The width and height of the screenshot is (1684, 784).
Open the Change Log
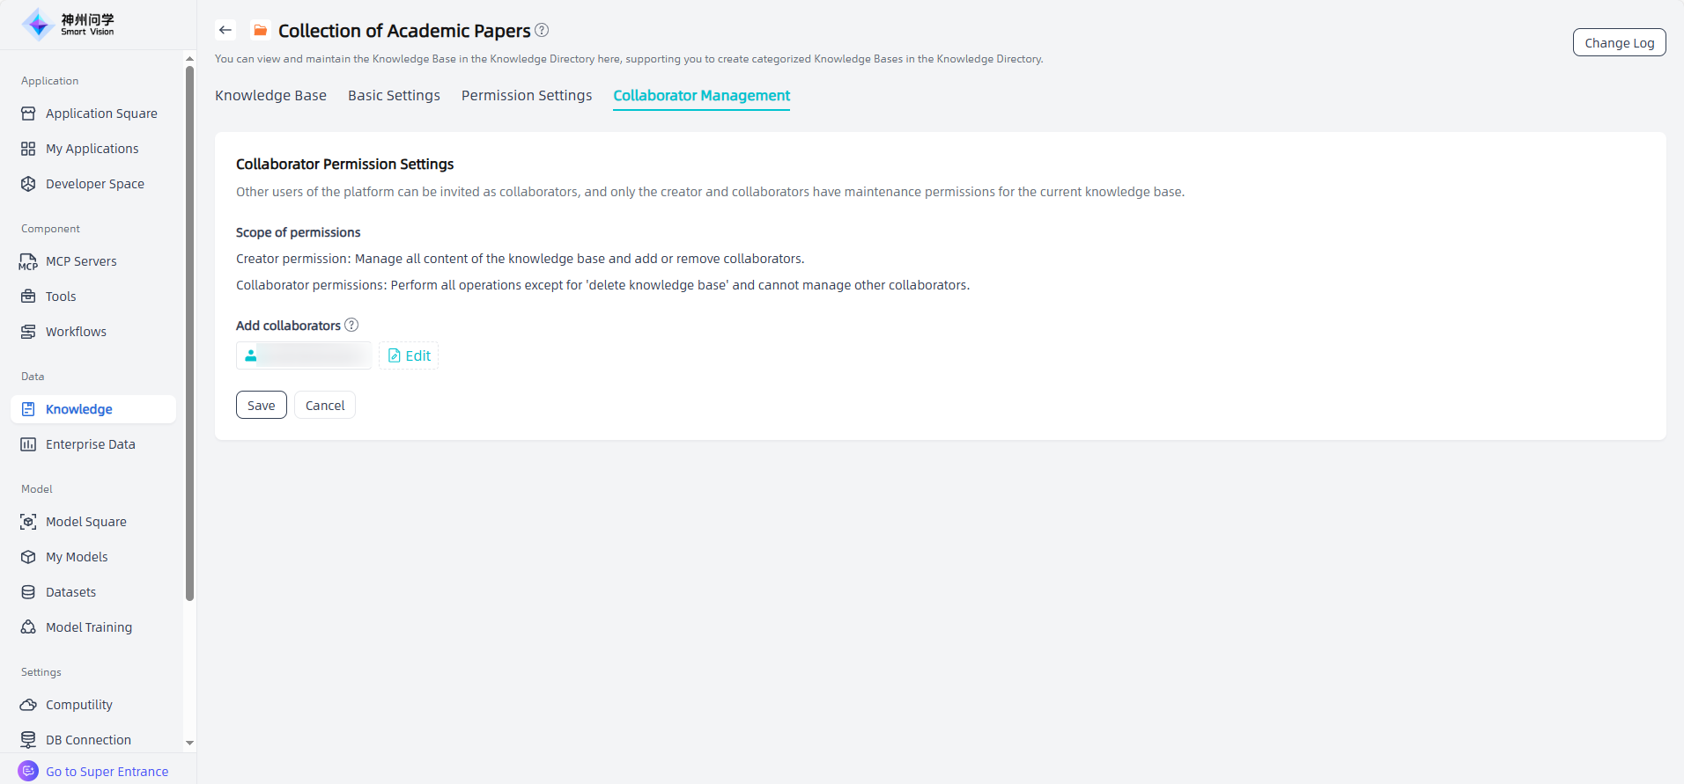tap(1619, 43)
